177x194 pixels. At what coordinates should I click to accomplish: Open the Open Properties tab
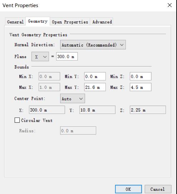(70, 22)
